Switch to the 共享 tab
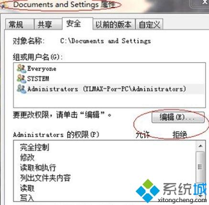 point(48,24)
